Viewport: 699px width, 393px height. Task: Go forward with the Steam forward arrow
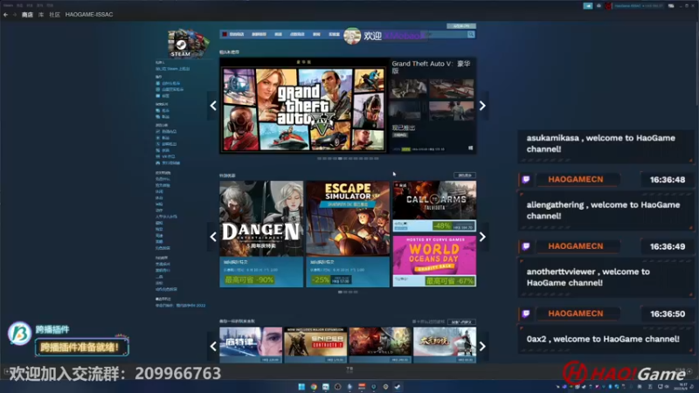pos(14,15)
